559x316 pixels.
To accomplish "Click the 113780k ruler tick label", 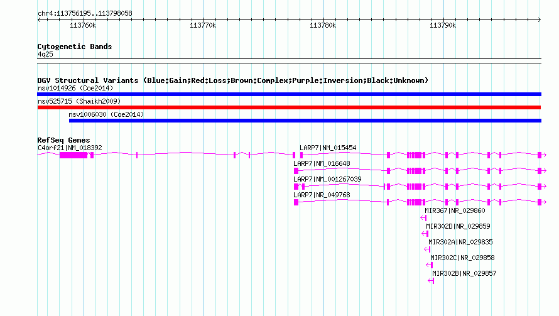I will pyautogui.click(x=323, y=25).
